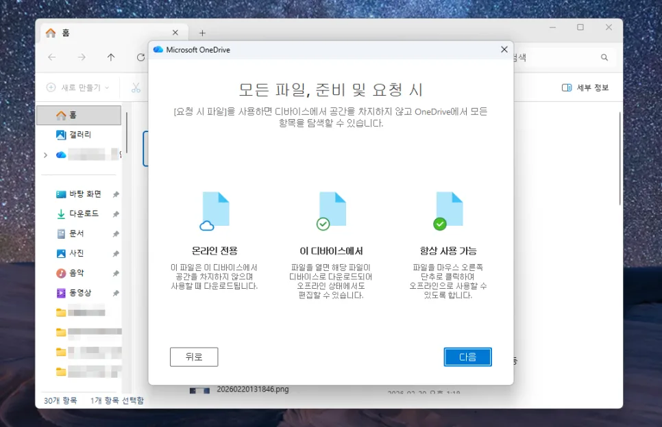The width and height of the screenshot is (662, 427).
Task: Click the Explorer search field
Action: tap(564, 57)
